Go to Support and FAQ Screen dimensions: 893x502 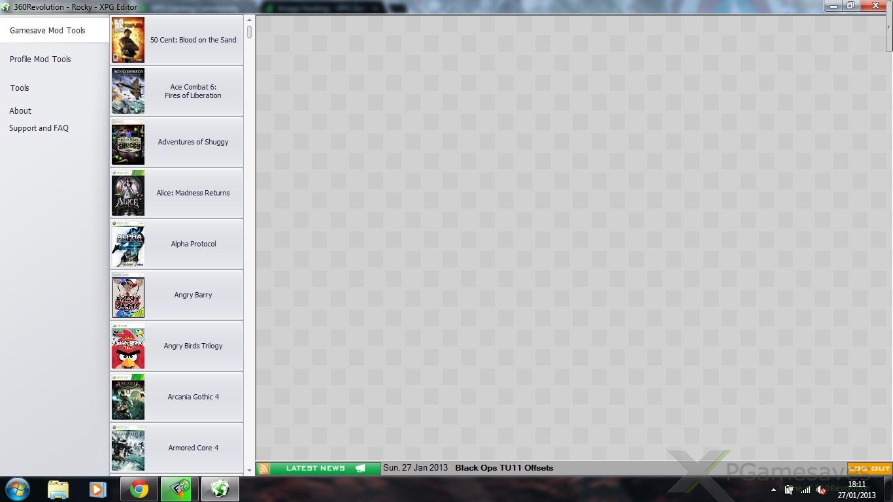[39, 128]
